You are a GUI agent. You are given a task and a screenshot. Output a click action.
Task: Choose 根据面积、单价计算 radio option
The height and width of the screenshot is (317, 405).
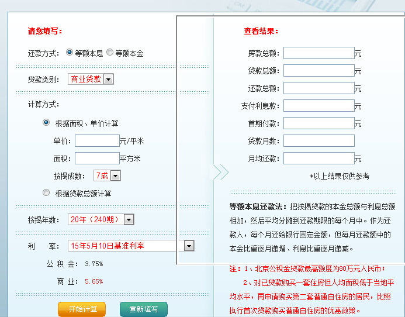tap(46, 122)
